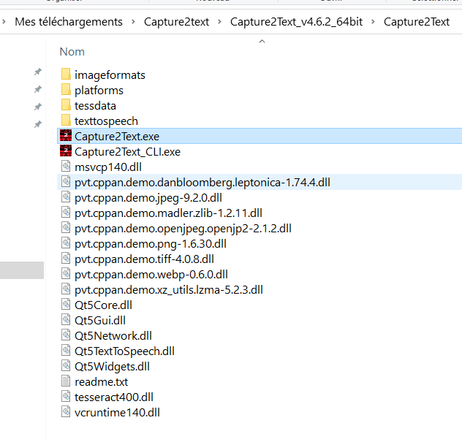
Task: Click the pin icon beside texttospeech row
Action: coord(38,124)
